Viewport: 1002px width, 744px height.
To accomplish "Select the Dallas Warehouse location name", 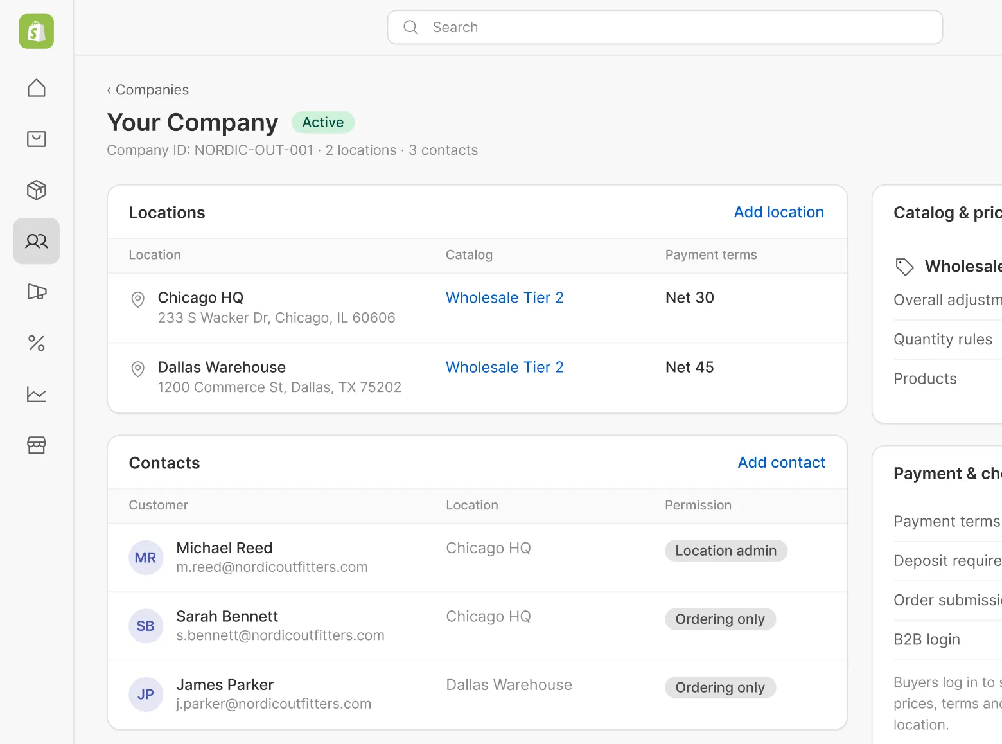I will 222,367.
